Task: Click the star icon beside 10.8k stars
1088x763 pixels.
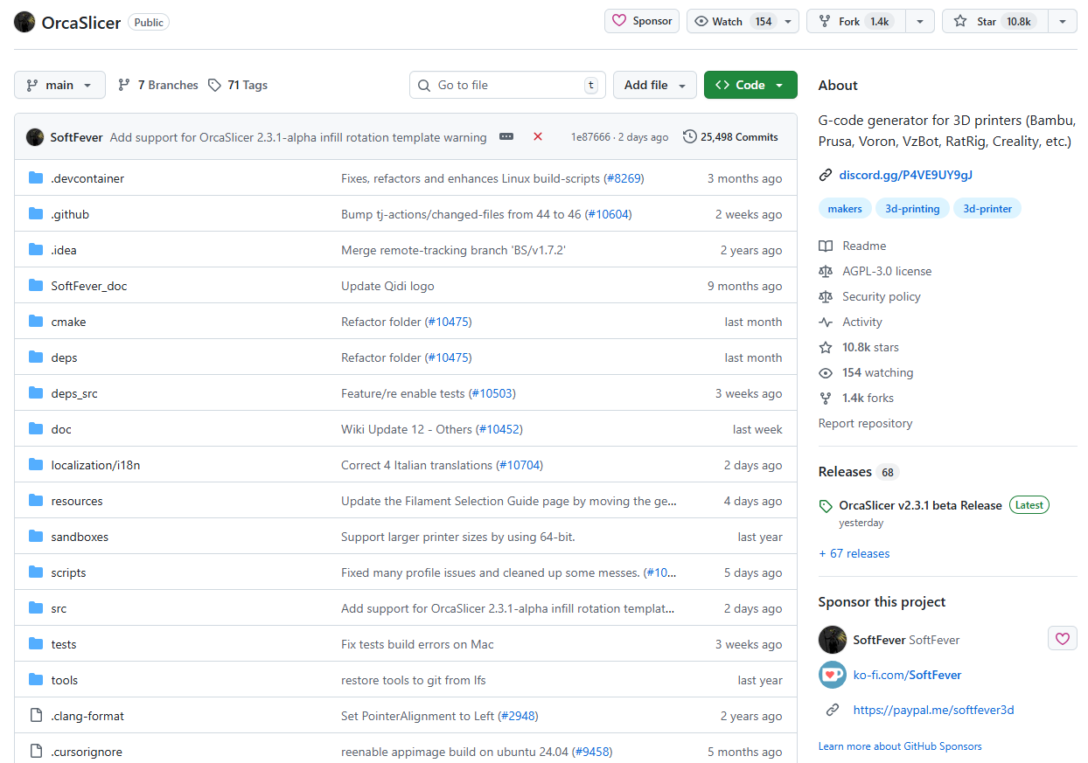Action: [826, 347]
